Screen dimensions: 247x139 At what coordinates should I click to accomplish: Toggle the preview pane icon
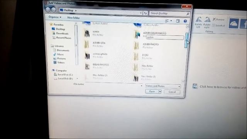click(x=178, y=21)
